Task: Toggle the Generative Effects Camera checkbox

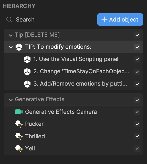Action: (x=137, y=112)
